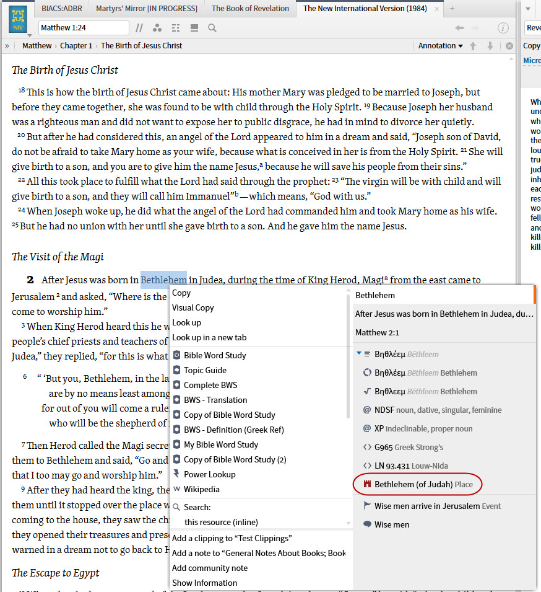Open the tab list dropdown arrow

coord(528,9)
